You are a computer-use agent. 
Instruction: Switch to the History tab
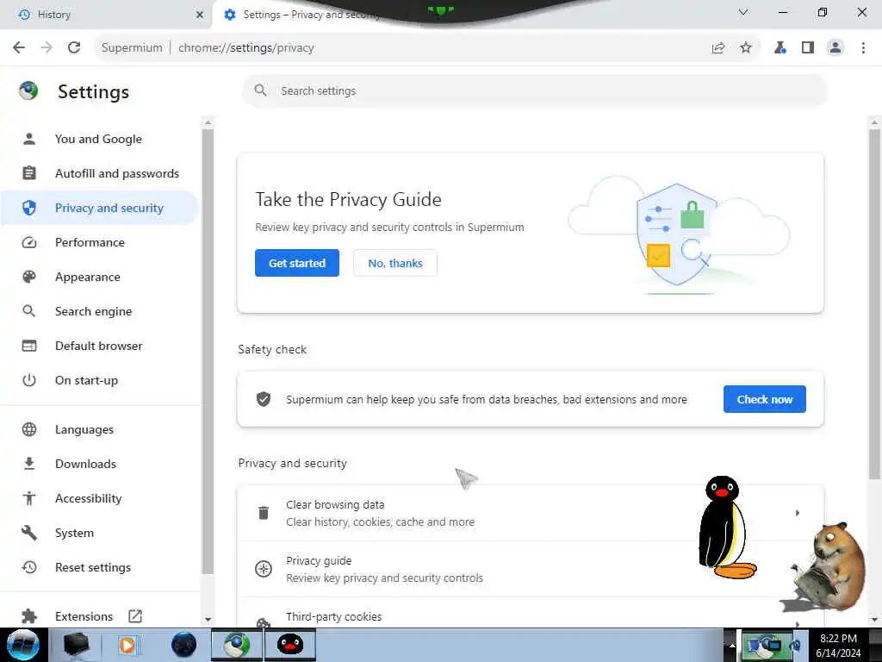click(x=106, y=15)
